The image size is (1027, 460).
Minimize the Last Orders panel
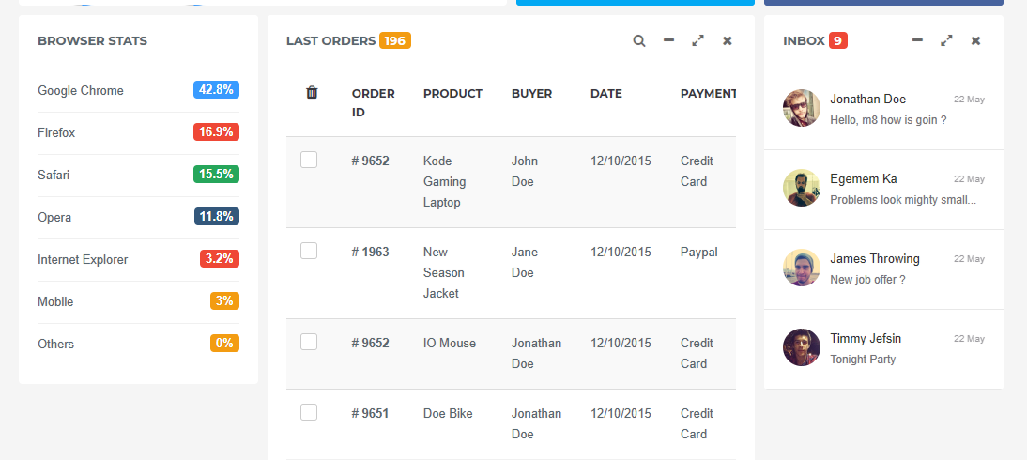[x=668, y=41]
